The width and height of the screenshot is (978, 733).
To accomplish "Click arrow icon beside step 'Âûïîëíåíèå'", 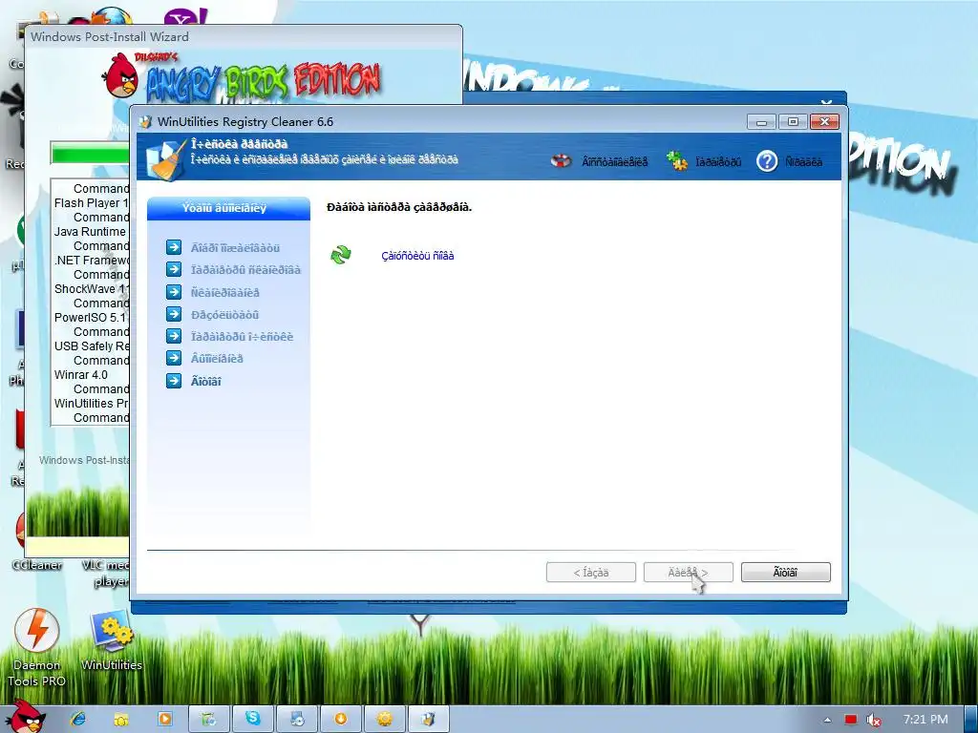I will (174, 358).
